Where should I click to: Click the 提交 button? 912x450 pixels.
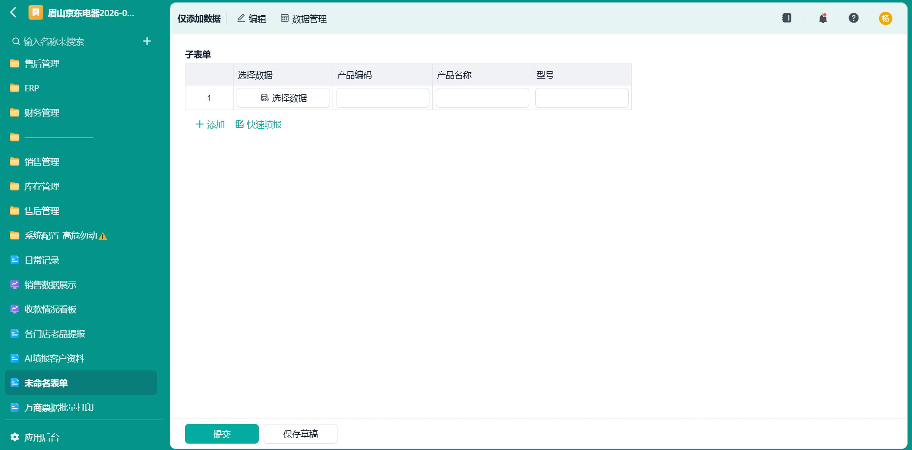(222, 434)
